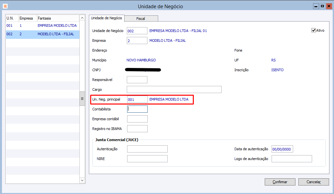Click into the NIRE field
The image size is (334, 194).
[147, 159]
